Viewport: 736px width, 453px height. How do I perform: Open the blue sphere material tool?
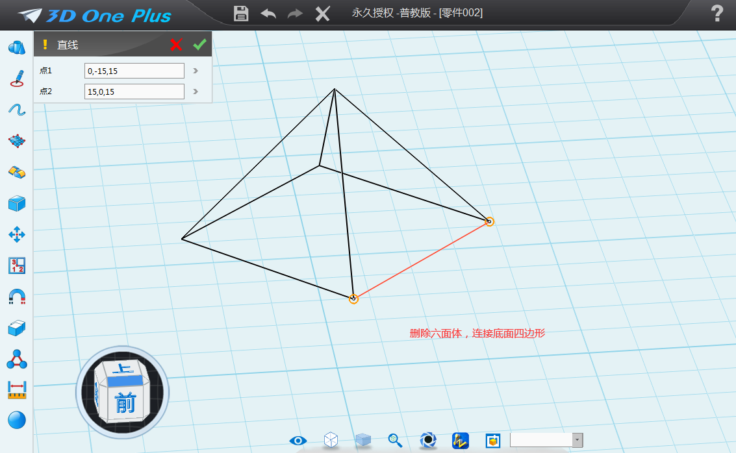tap(17, 420)
